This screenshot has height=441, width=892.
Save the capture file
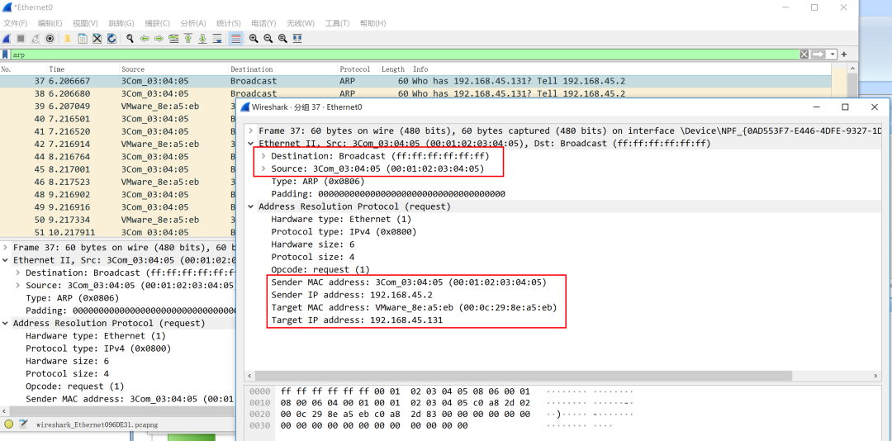[83, 38]
